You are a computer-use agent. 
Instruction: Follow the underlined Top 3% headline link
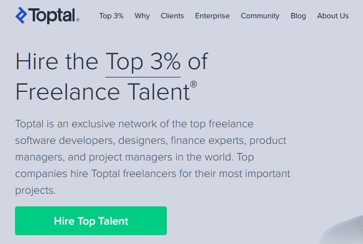pyautogui.click(x=143, y=63)
